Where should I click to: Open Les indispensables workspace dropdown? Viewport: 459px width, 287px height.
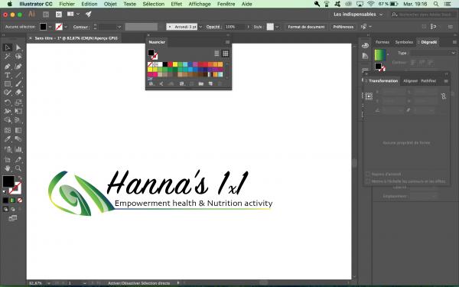pyautogui.click(x=358, y=15)
